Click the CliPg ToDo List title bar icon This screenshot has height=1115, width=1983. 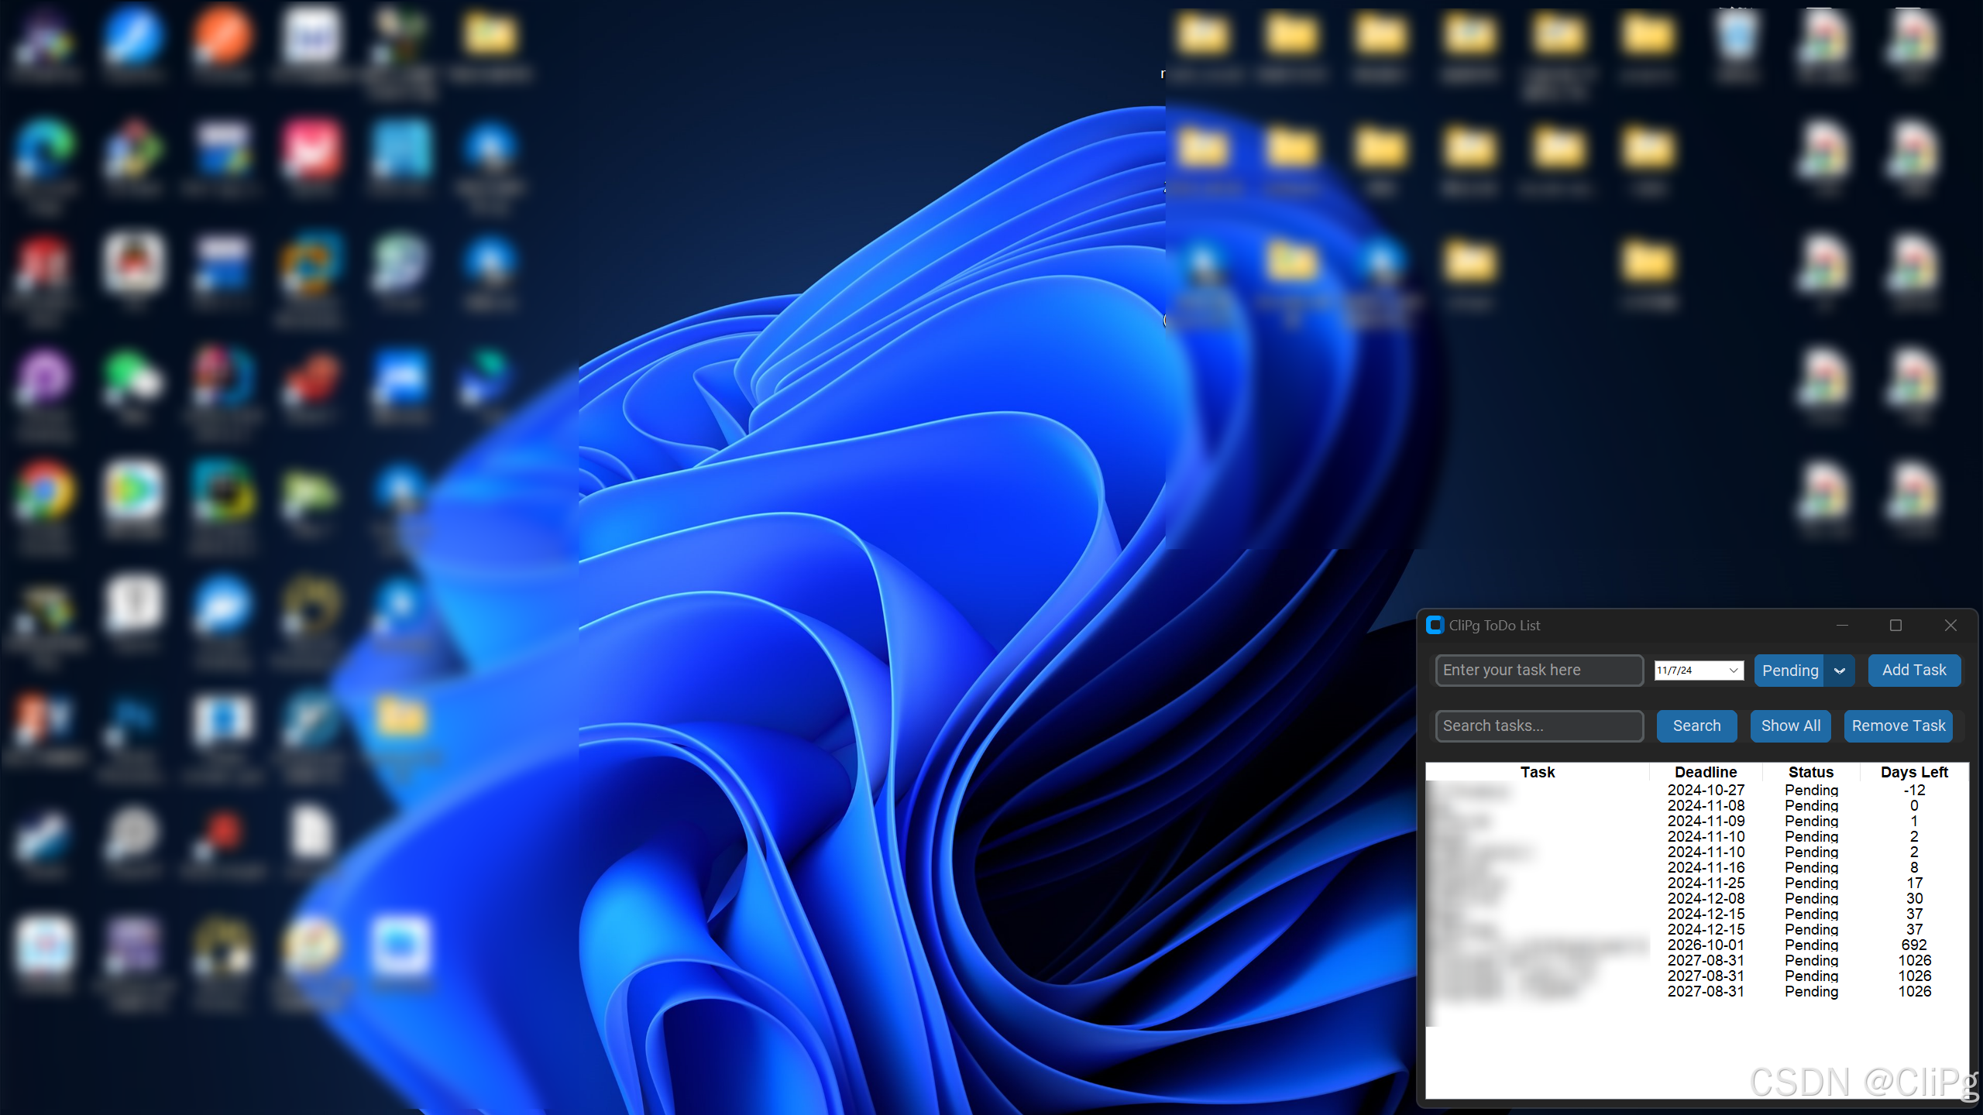1435,625
